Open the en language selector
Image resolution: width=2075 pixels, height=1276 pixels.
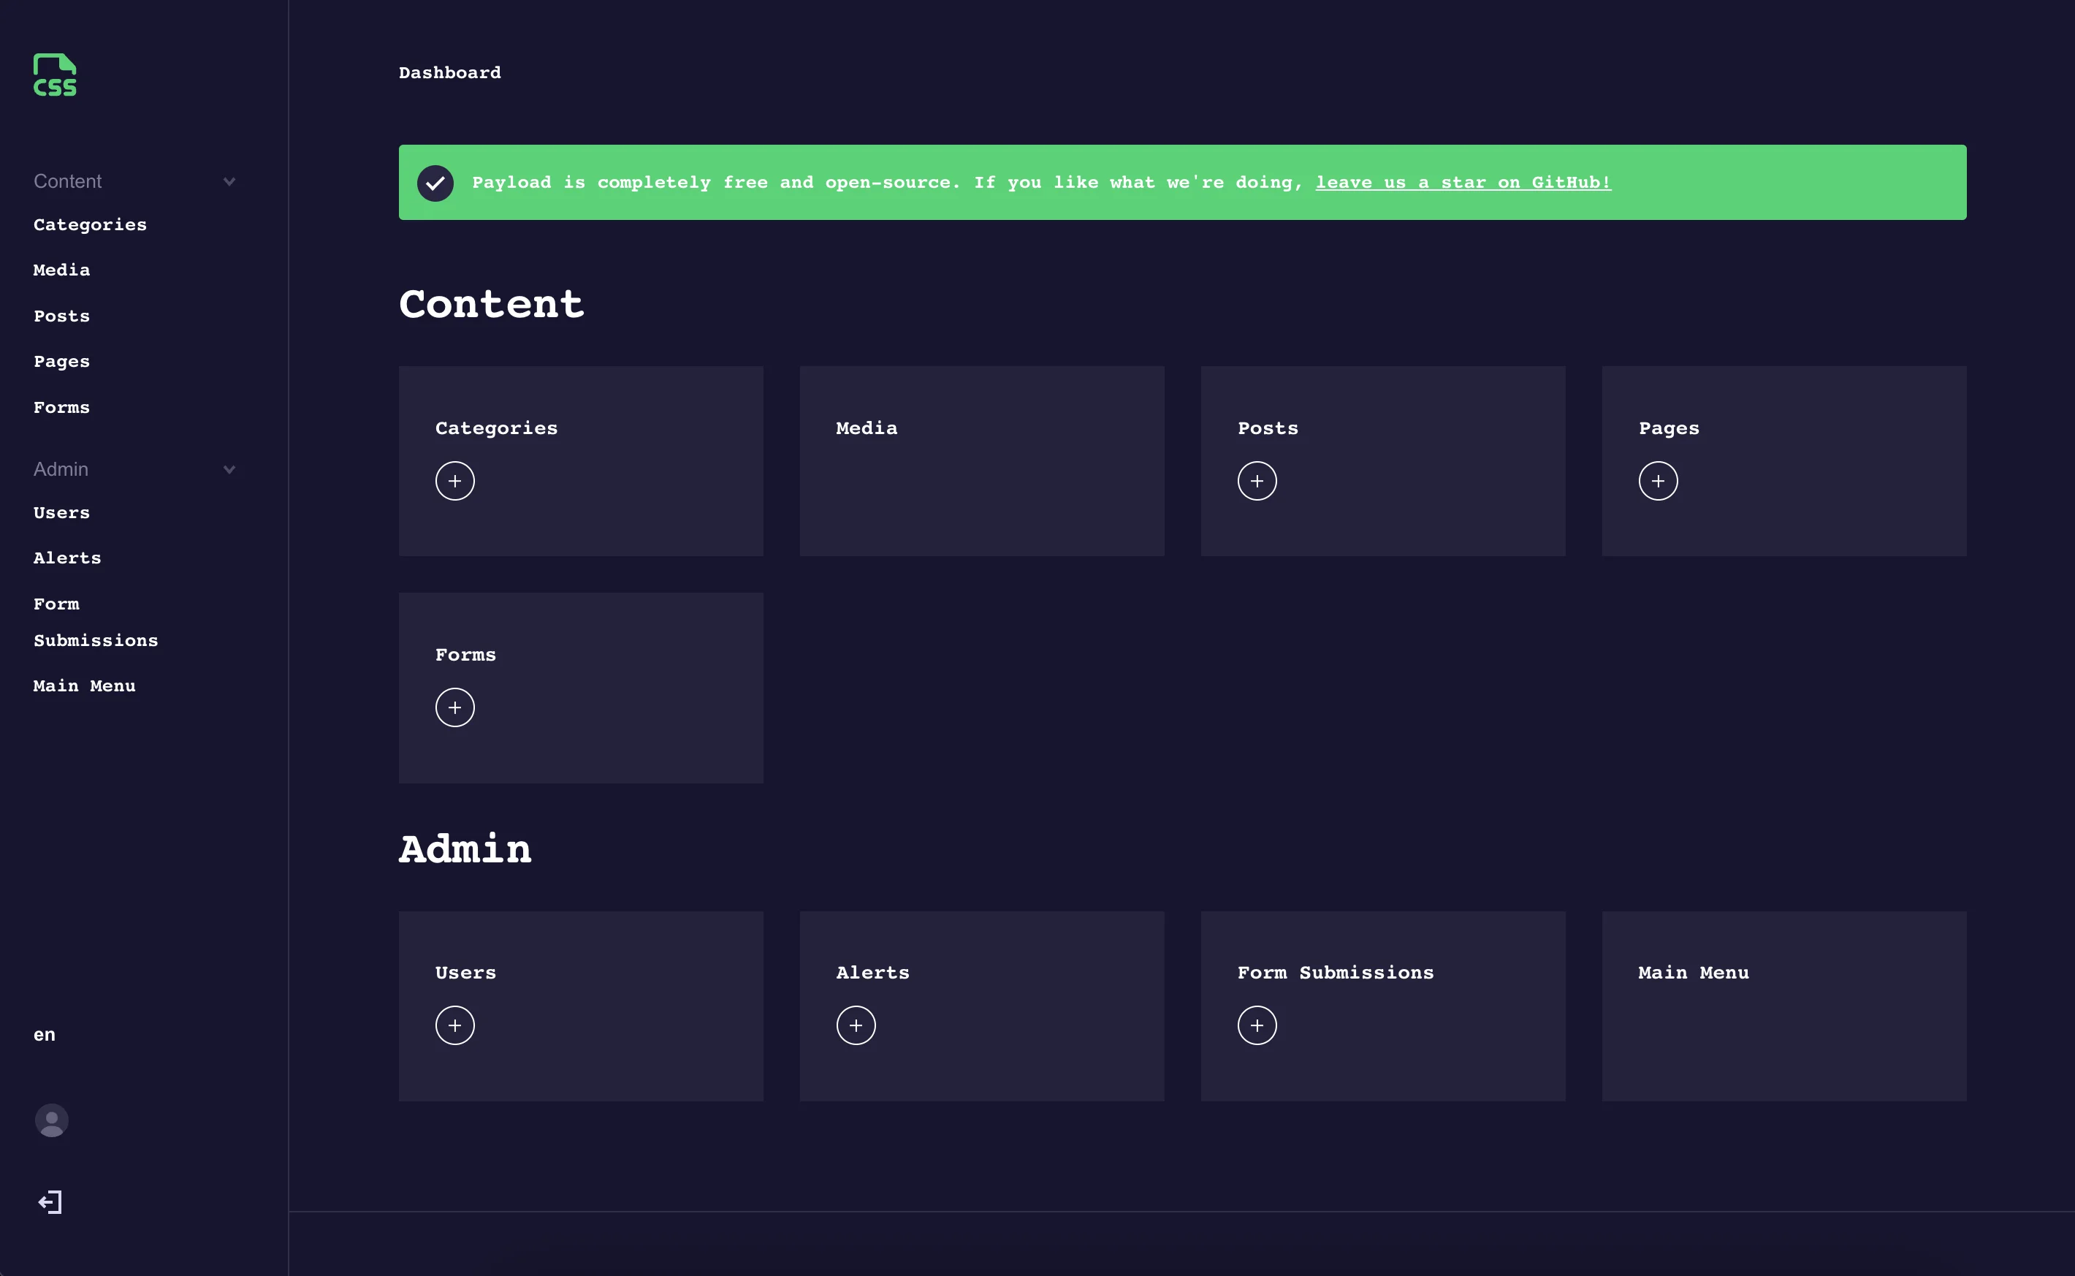(x=45, y=1035)
